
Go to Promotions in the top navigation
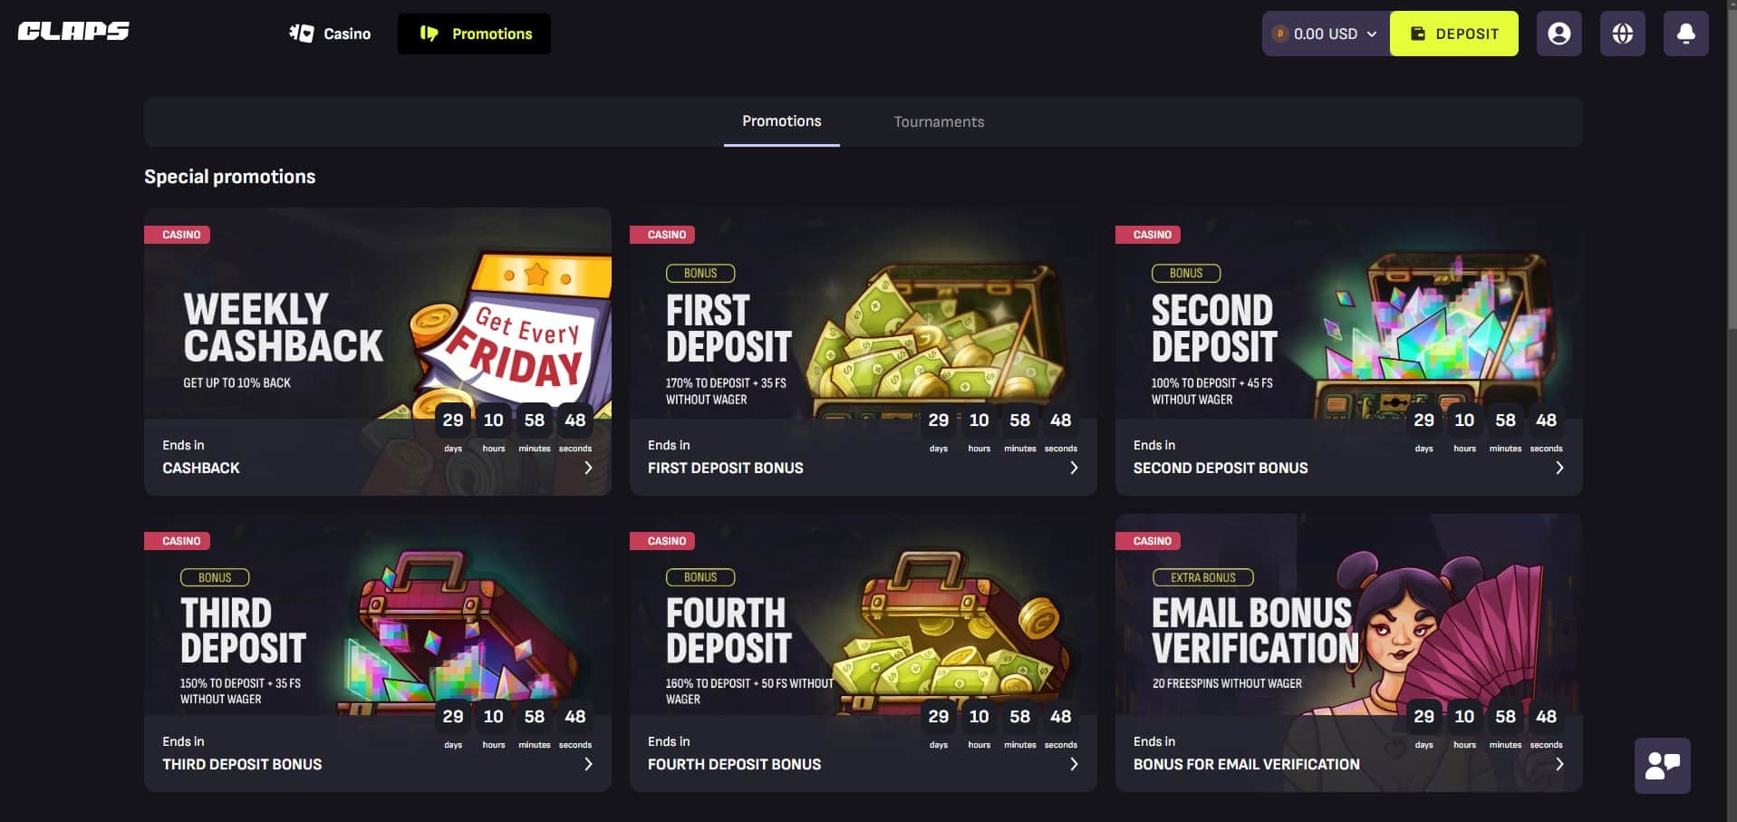pyautogui.click(x=474, y=34)
